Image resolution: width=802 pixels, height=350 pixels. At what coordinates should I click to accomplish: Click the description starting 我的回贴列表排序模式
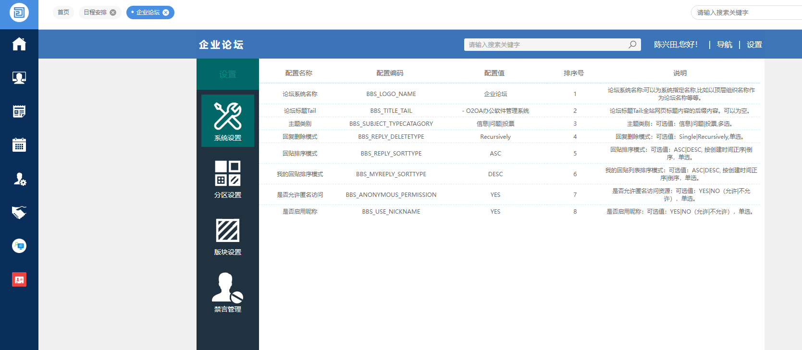point(681,174)
